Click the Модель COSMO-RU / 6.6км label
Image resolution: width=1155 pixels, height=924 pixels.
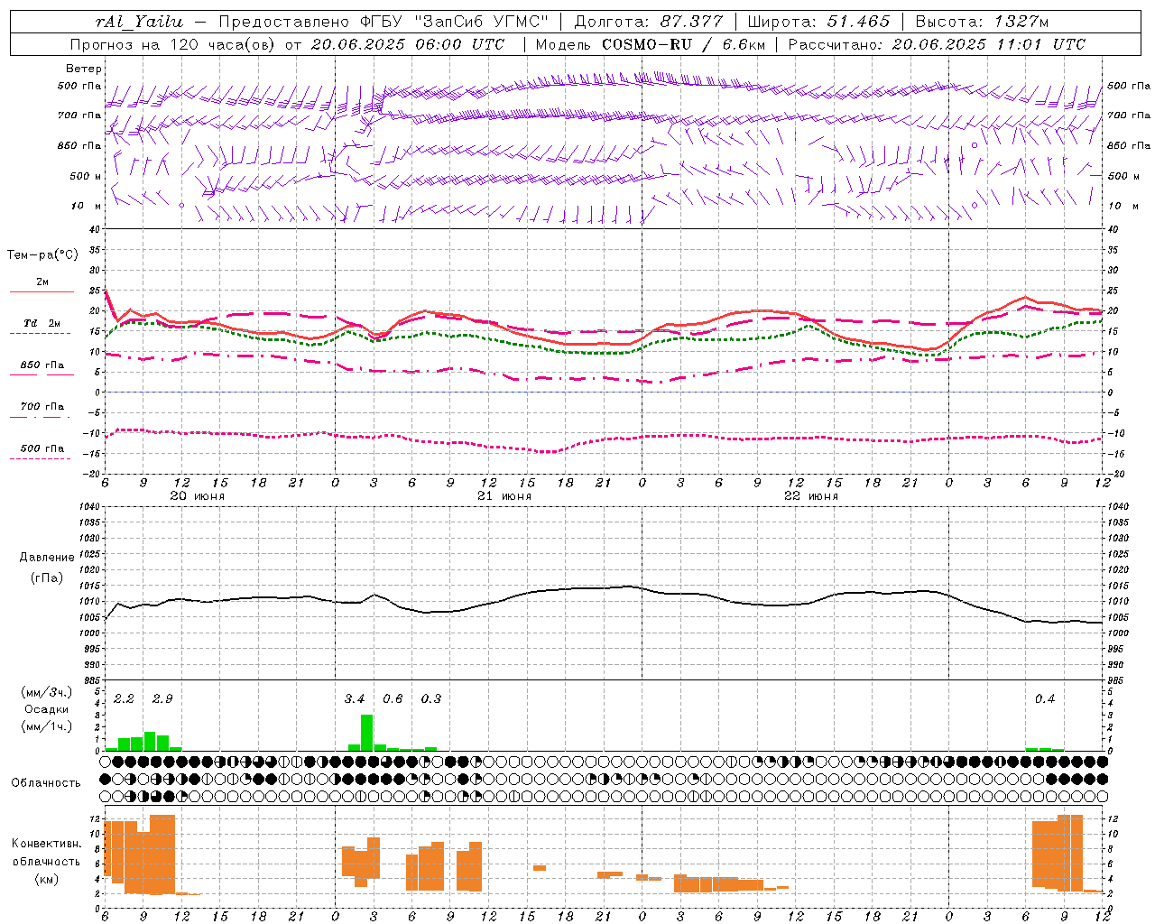click(649, 44)
